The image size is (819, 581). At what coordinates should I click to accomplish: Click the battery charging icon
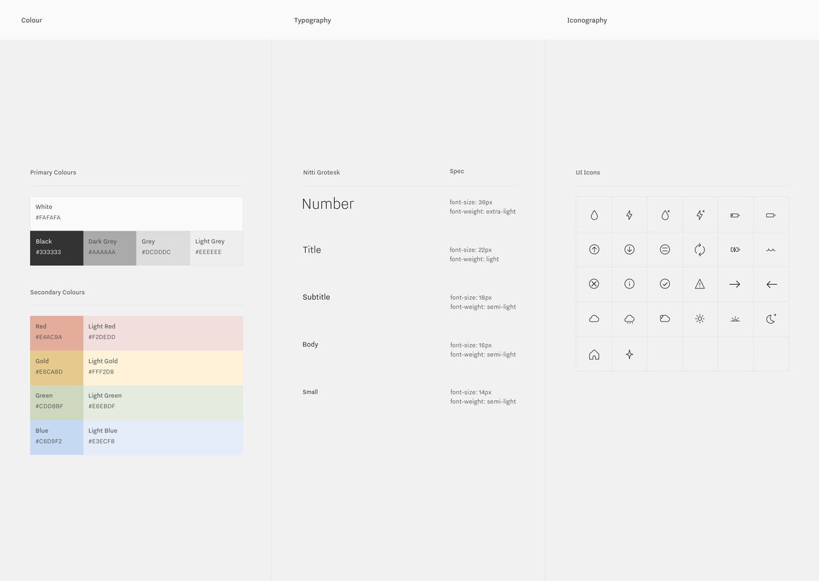tap(735, 249)
